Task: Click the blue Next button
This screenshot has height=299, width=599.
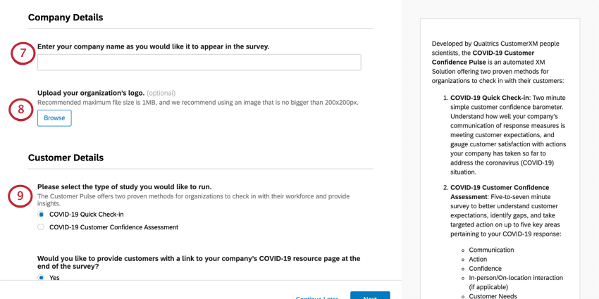Action: tap(370, 295)
